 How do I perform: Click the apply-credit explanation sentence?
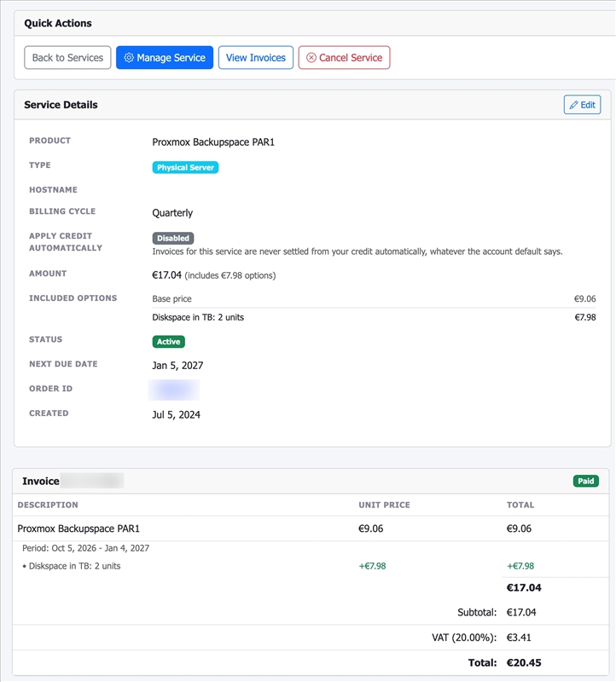pos(357,251)
